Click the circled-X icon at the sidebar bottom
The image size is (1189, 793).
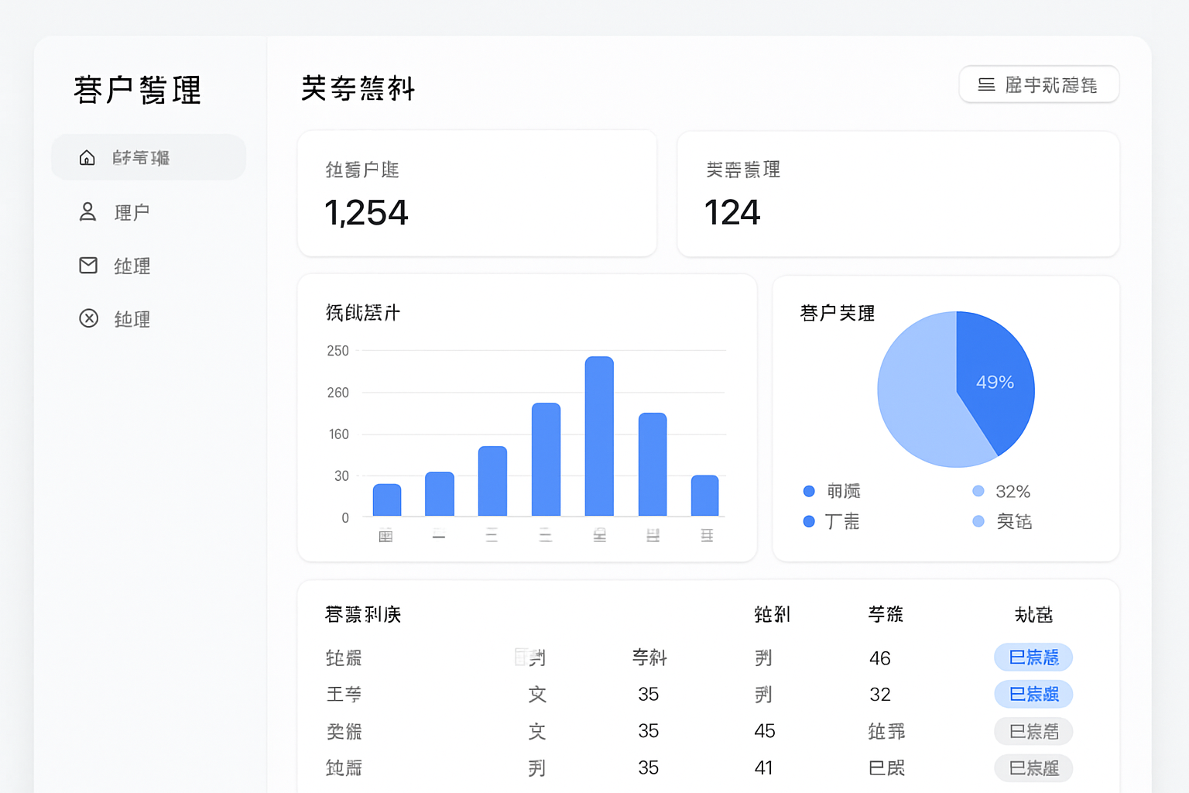(87, 318)
